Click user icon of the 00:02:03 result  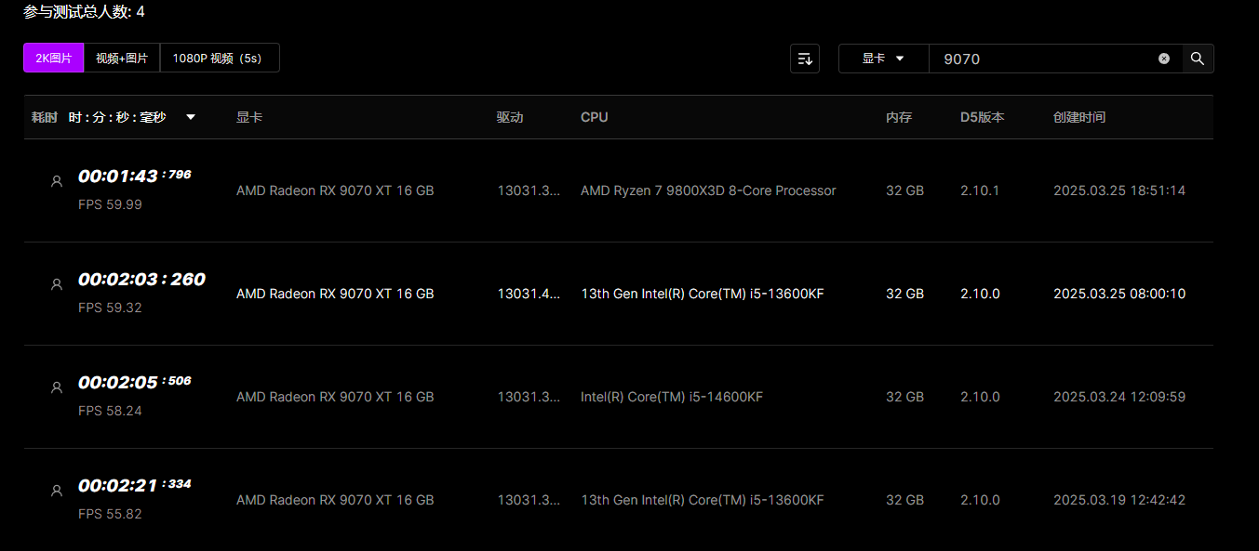pos(56,284)
